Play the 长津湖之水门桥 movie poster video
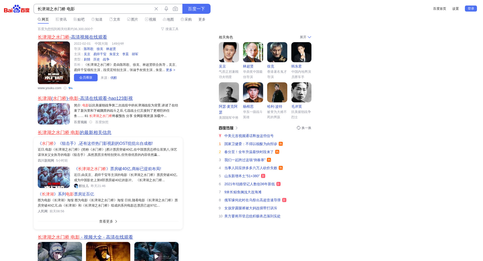483x261 pixels. point(54,63)
